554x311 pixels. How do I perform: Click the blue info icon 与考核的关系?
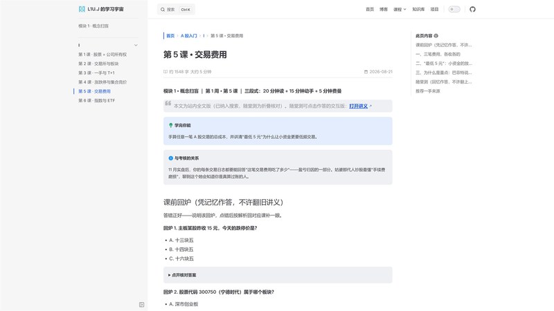click(170, 158)
